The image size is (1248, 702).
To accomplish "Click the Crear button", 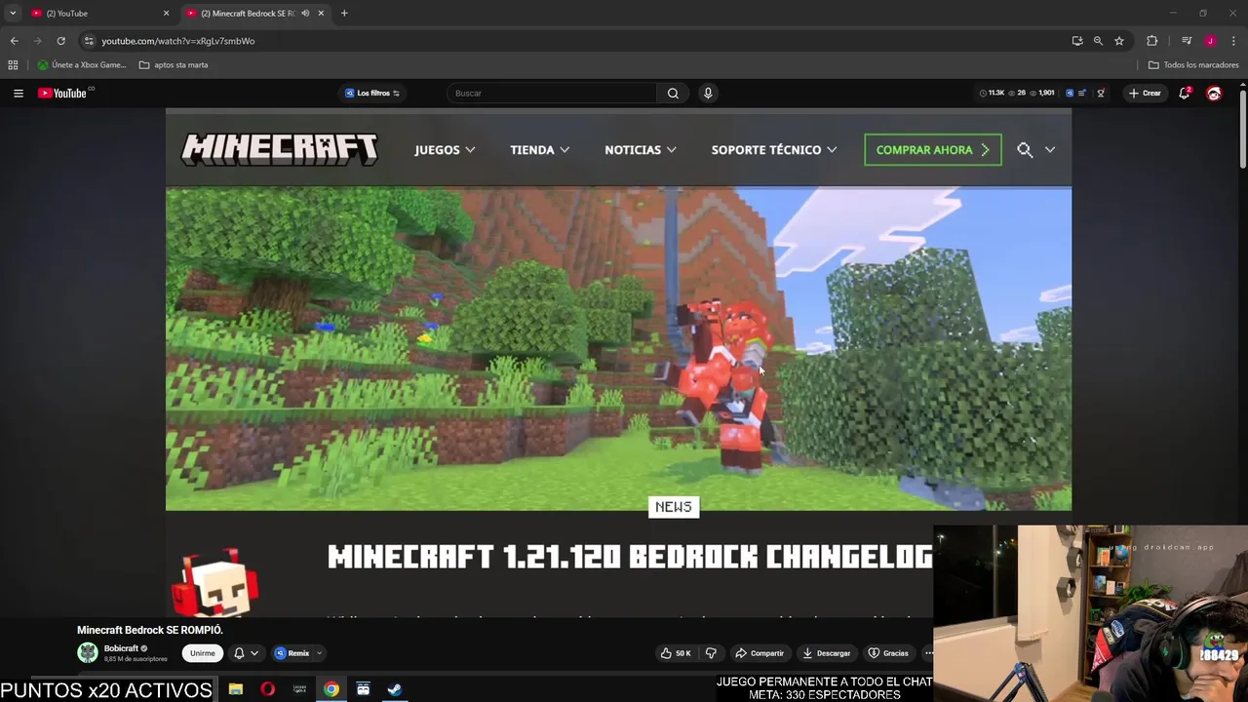I will point(1145,93).
